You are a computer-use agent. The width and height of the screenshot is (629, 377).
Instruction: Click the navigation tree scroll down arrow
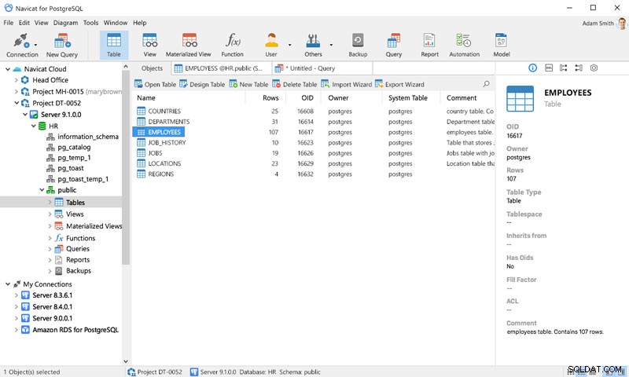tap(126, 361)
